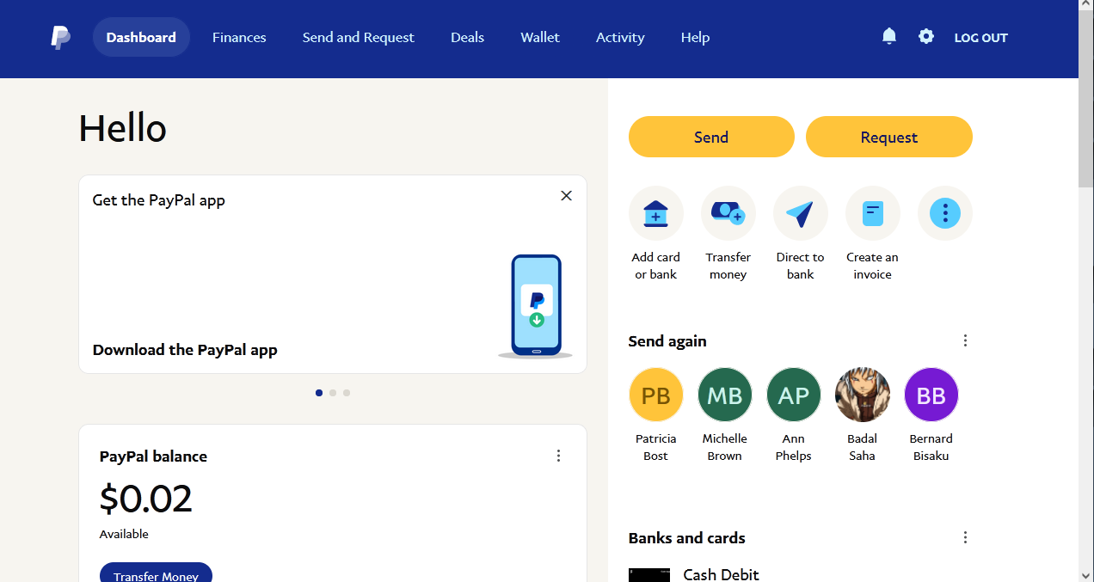Switch to Deals tab

click(x=467, y=37)
